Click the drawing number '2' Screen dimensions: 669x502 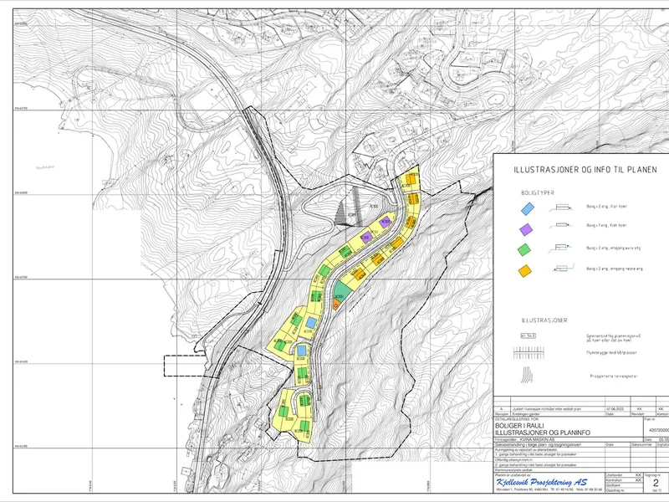coord(656,483)
